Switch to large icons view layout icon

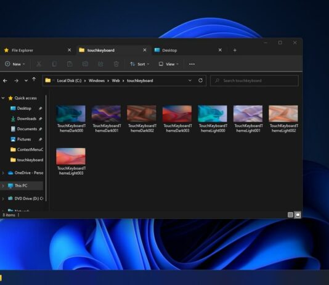(x=298, y=215)
